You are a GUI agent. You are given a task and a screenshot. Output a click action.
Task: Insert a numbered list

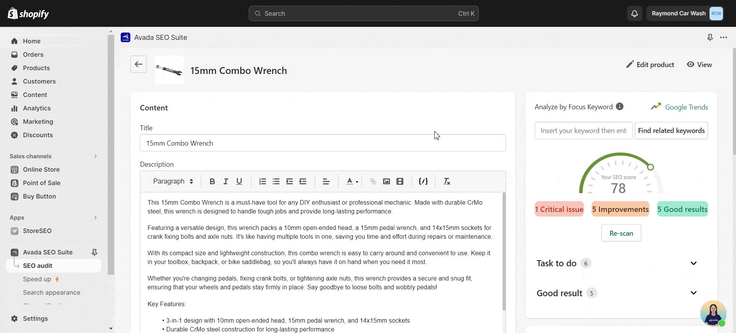point(263,181)
